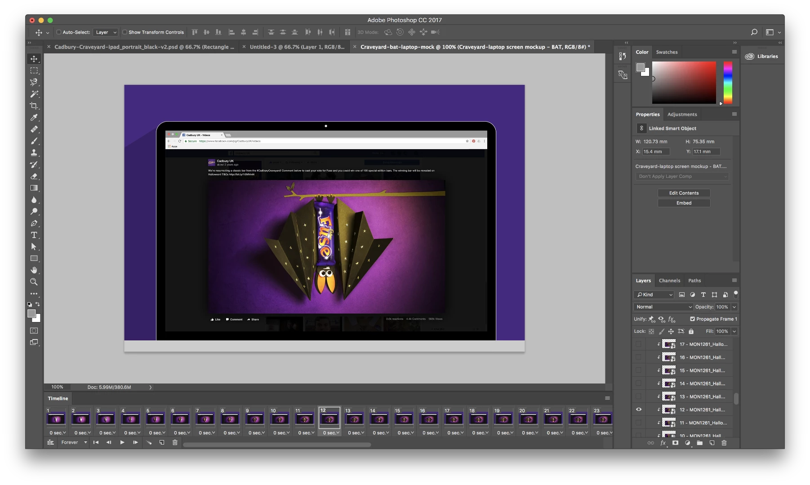The image size is (810, 485).
Task: Select the Eraser tool
Action: click(x=34, y=176)
